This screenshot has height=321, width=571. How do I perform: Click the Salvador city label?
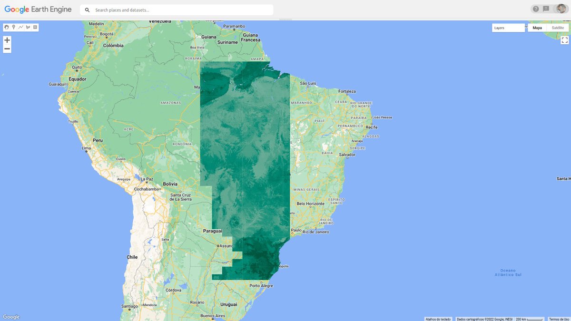pyautogui.click(x=347, y=155)
